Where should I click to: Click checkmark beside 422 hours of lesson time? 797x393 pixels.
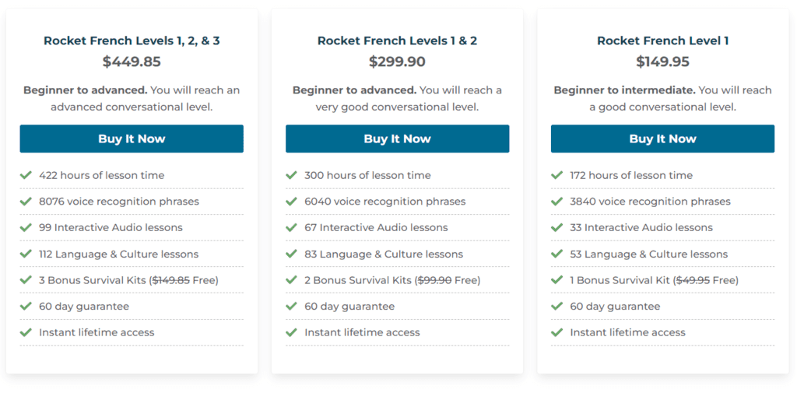click(26, 175)
